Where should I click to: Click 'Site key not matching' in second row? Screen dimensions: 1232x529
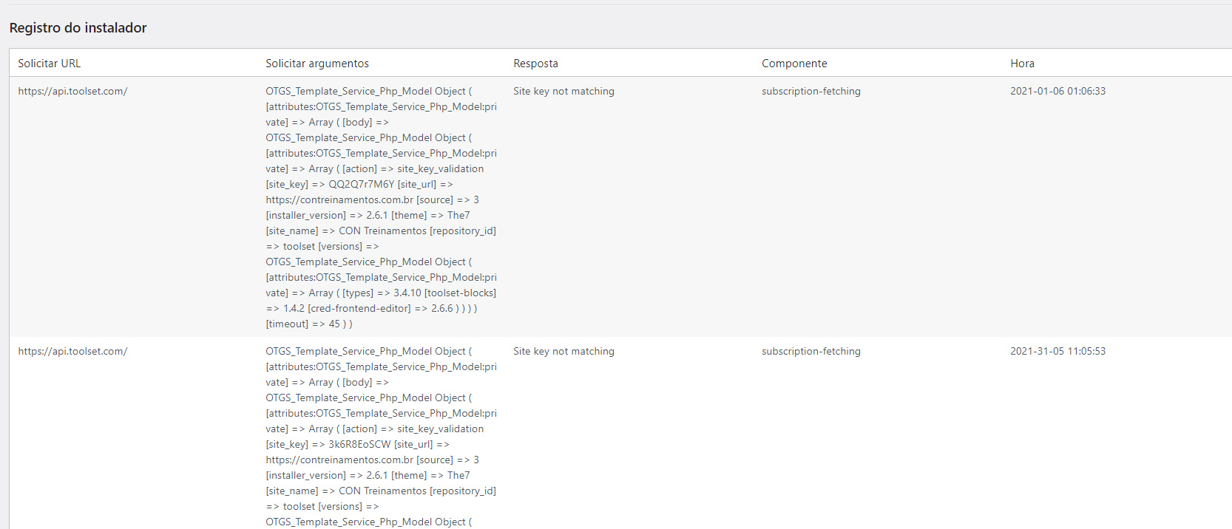(563, 352)
